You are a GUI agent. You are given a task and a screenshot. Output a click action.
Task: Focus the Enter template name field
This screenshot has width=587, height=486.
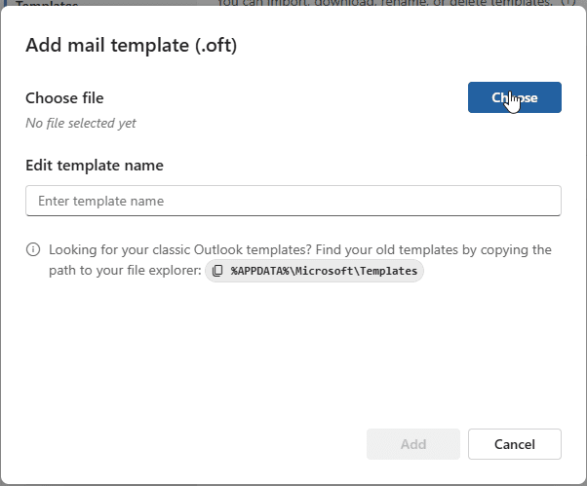[293, 201]
